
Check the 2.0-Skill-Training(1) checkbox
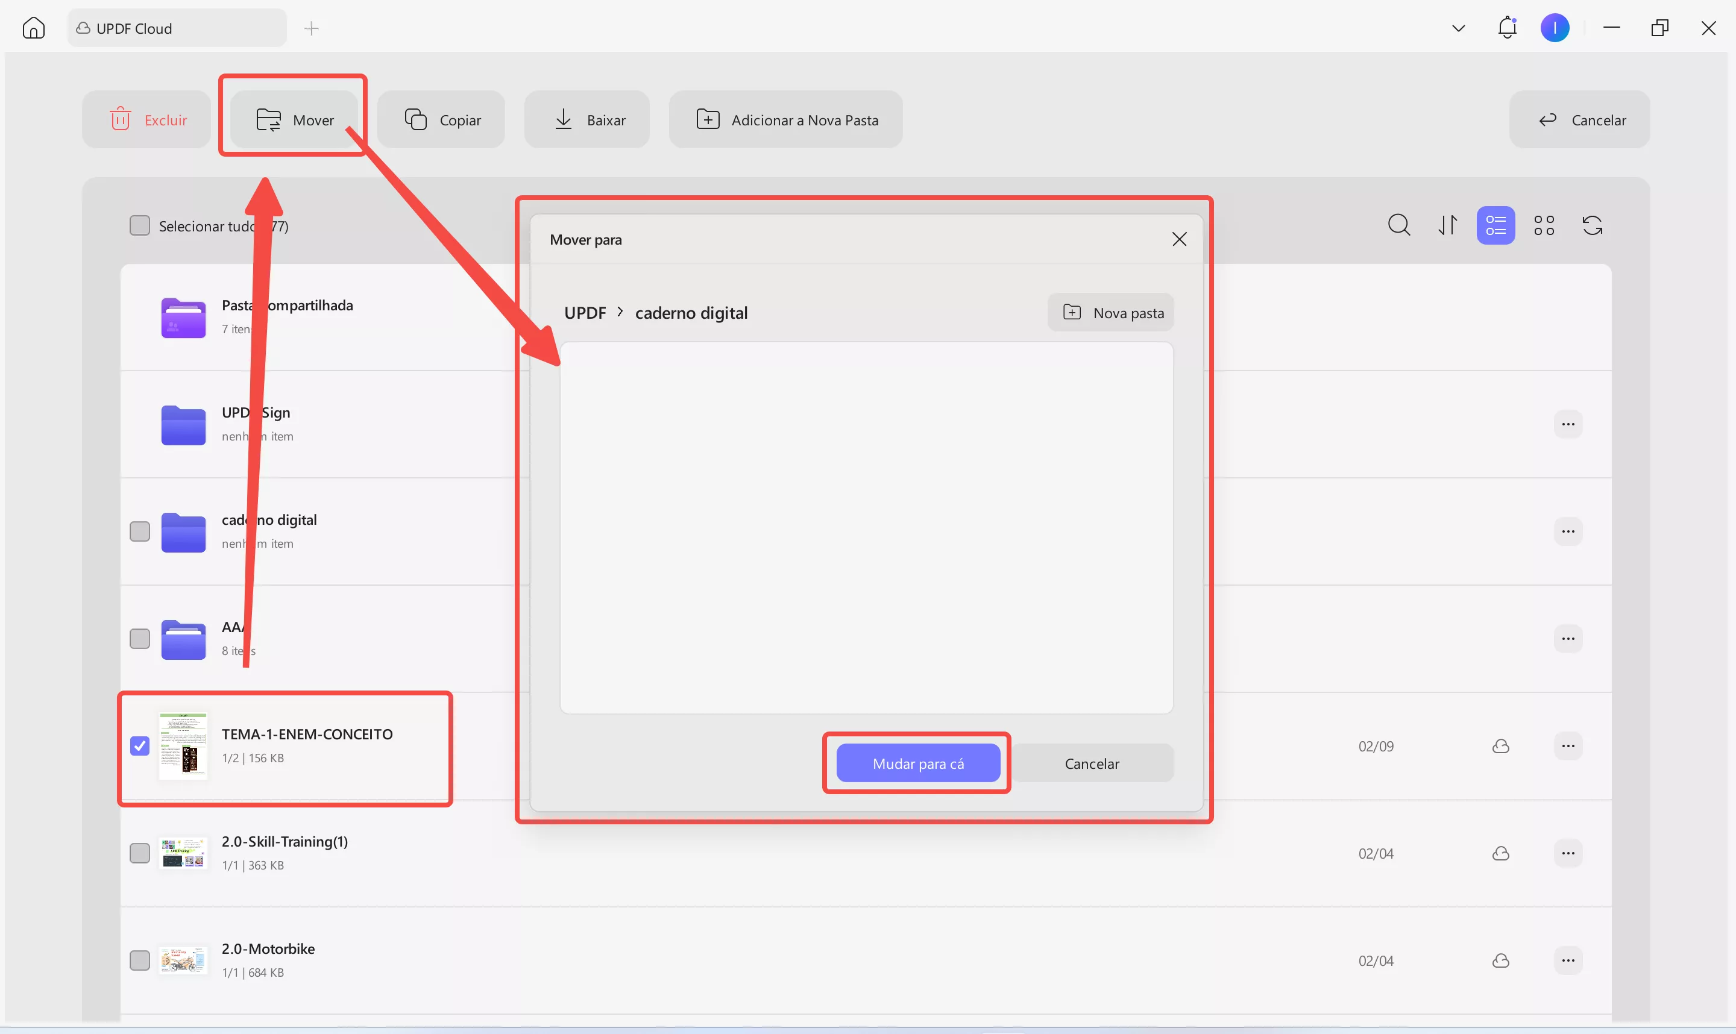(x=140, y=853)
